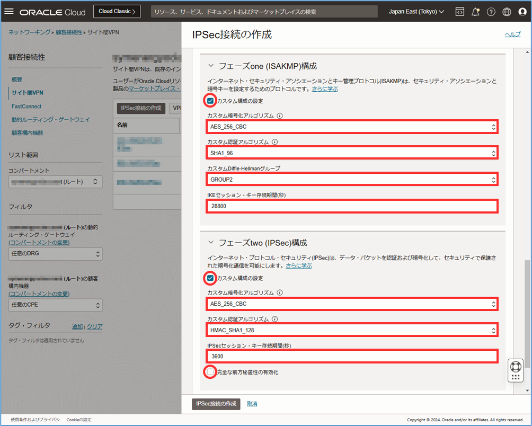Open the 任意のDRG filter dropdown

pos(55,254)
